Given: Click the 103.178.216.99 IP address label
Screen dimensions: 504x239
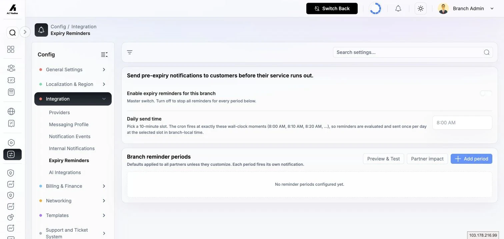Looking at the screenshot, I should (x=483, y=235).
